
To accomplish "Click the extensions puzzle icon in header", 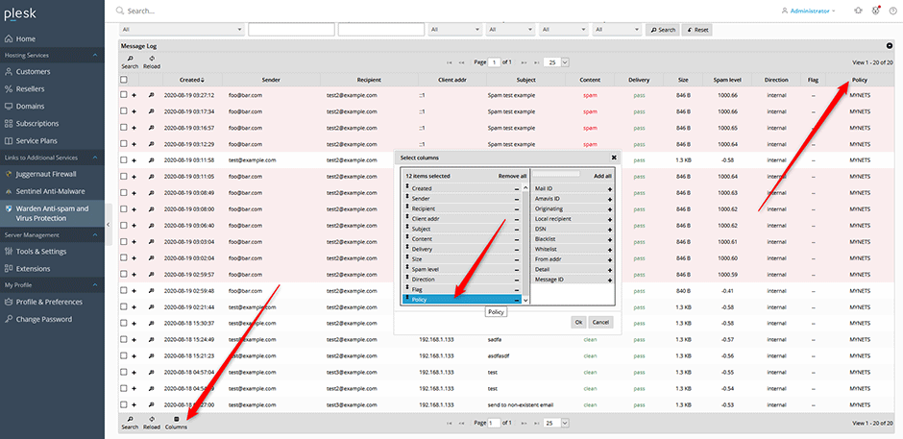I will (859, 11).
